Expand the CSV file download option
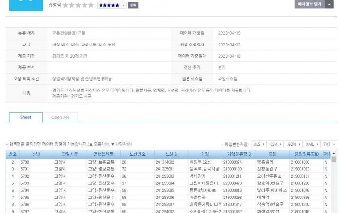The width and height of the screenshot is (340, 213). tap(276, 144)
